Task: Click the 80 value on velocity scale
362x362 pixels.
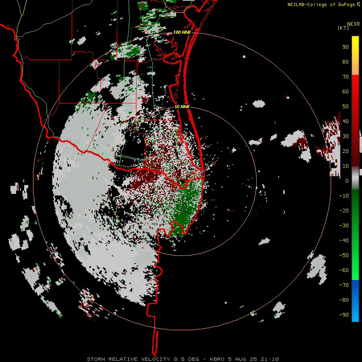Action: click(x=346, y=62)
